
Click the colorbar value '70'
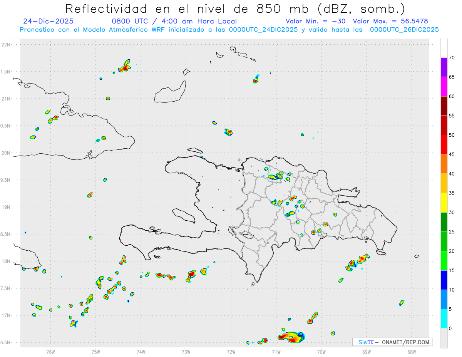click(452, 57)
